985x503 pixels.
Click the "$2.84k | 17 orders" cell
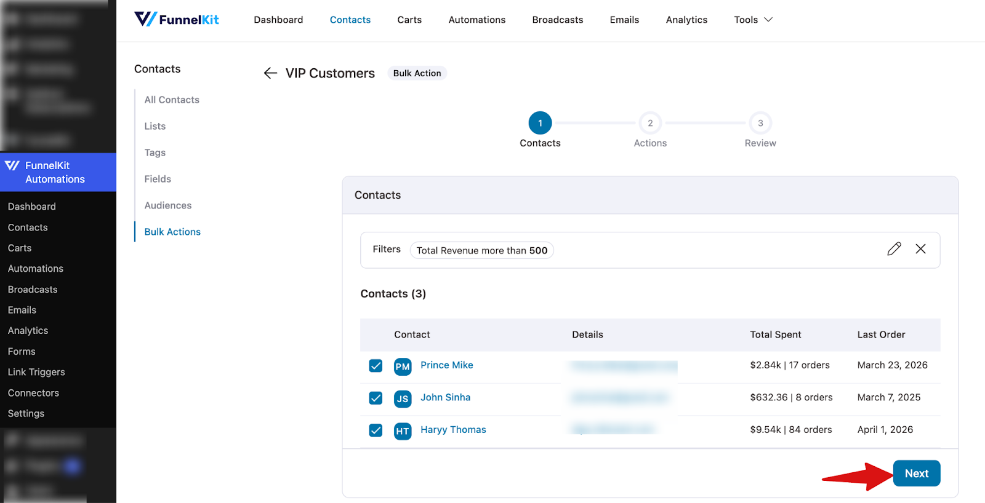click(x=790, y=365)
